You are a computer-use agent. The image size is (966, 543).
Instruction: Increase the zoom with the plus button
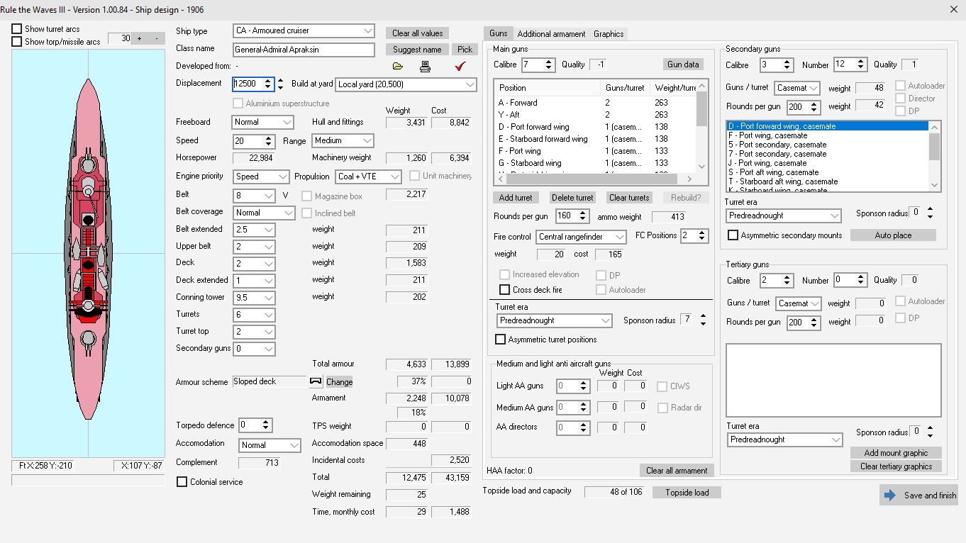tap(139, 38)
